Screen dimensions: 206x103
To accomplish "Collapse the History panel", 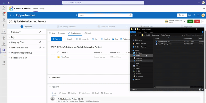I will (x=50, y=87).
